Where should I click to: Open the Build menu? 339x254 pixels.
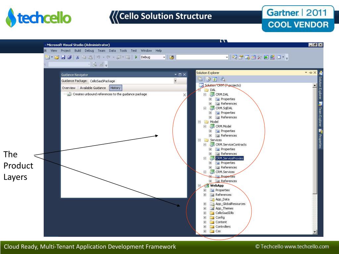click(x=77, y=51)
